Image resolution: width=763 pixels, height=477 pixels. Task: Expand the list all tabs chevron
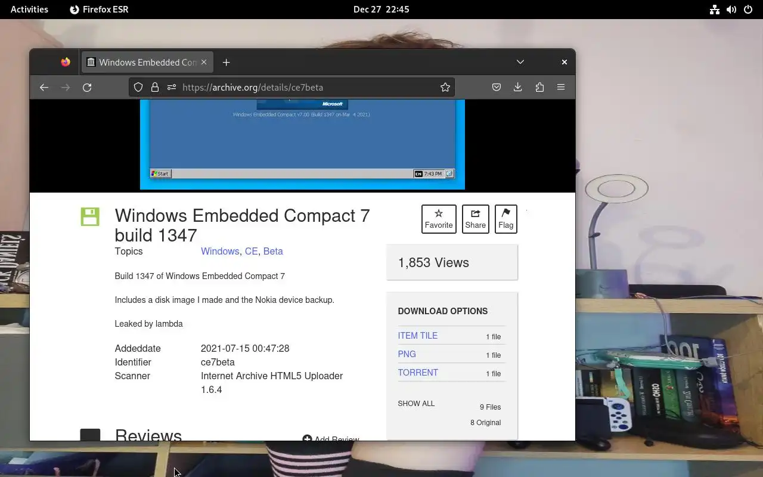520,62
